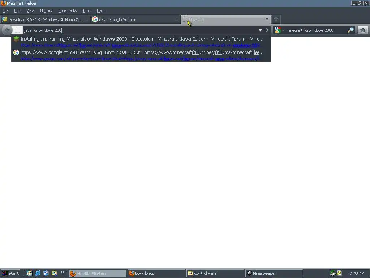The image size is (370, 278).
Task: Open a new tab with plus button
Action: click(276, 20)
